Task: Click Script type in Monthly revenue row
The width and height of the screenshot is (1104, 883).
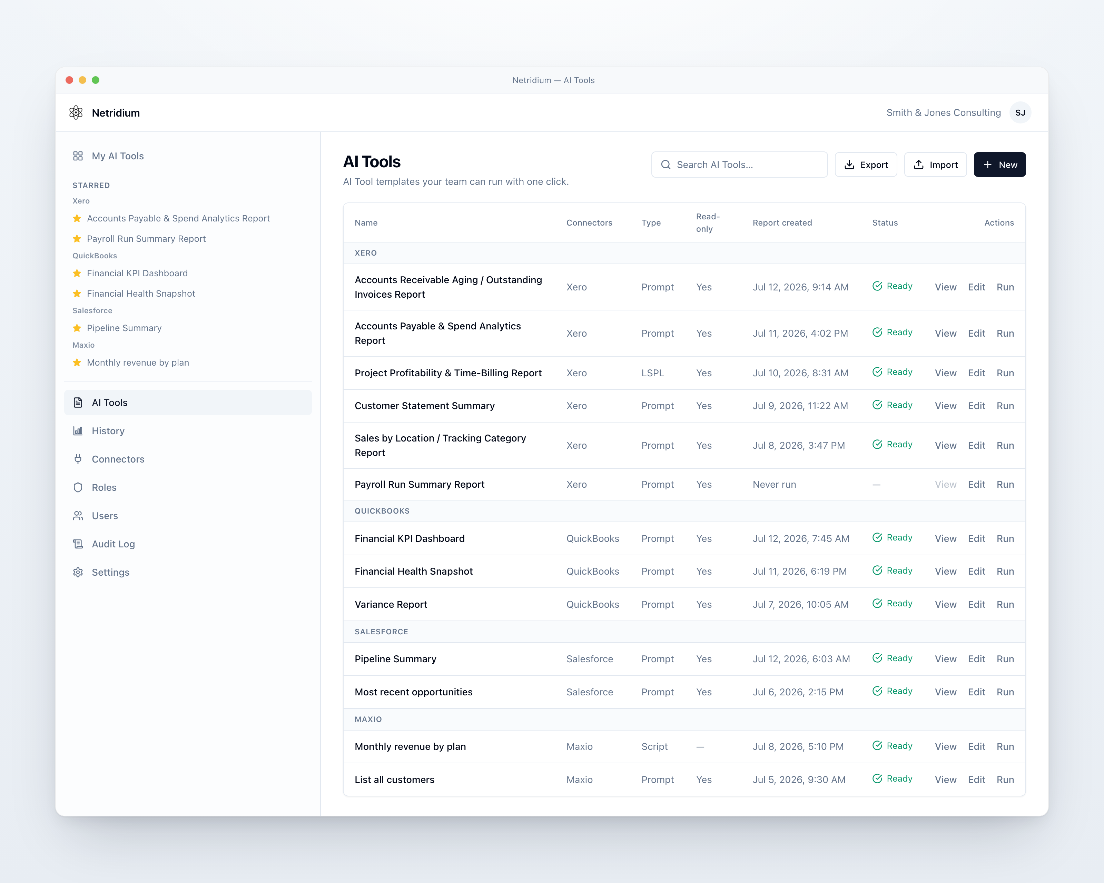Action: pyautogui.click(x=654, y=747)
